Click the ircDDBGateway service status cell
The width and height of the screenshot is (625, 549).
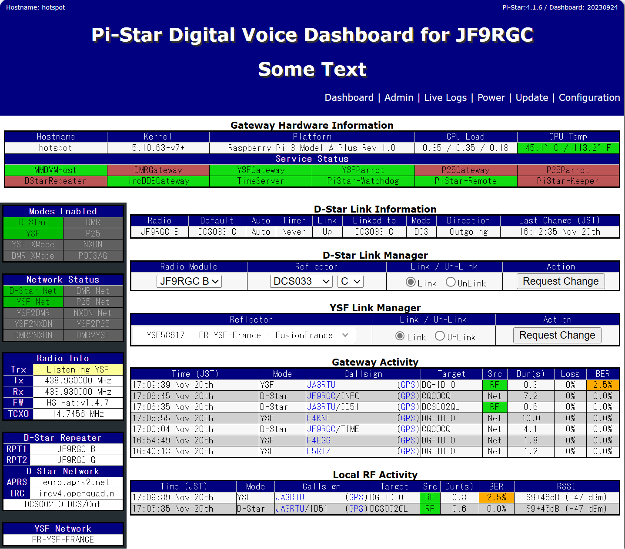pyautogui.click(x=158, y=181)
